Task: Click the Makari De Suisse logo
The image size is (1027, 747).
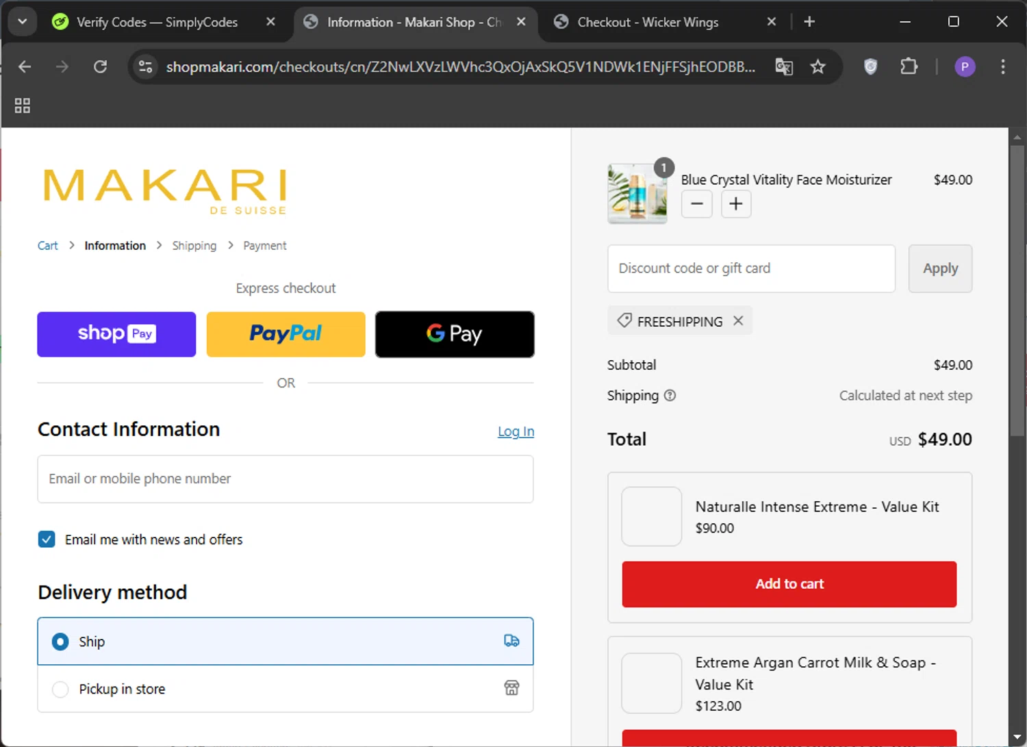Action: pos(165,192)
